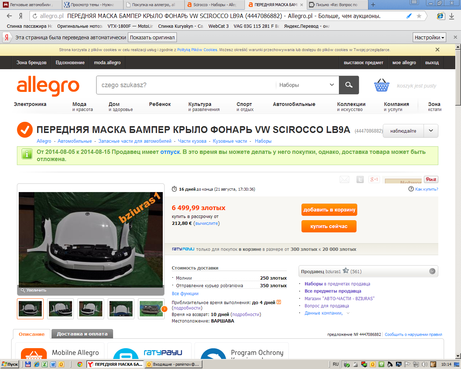
Task: Open dropdown arrow next to наблюдайте
Action: pyautogui.click(x=431, y=131)
